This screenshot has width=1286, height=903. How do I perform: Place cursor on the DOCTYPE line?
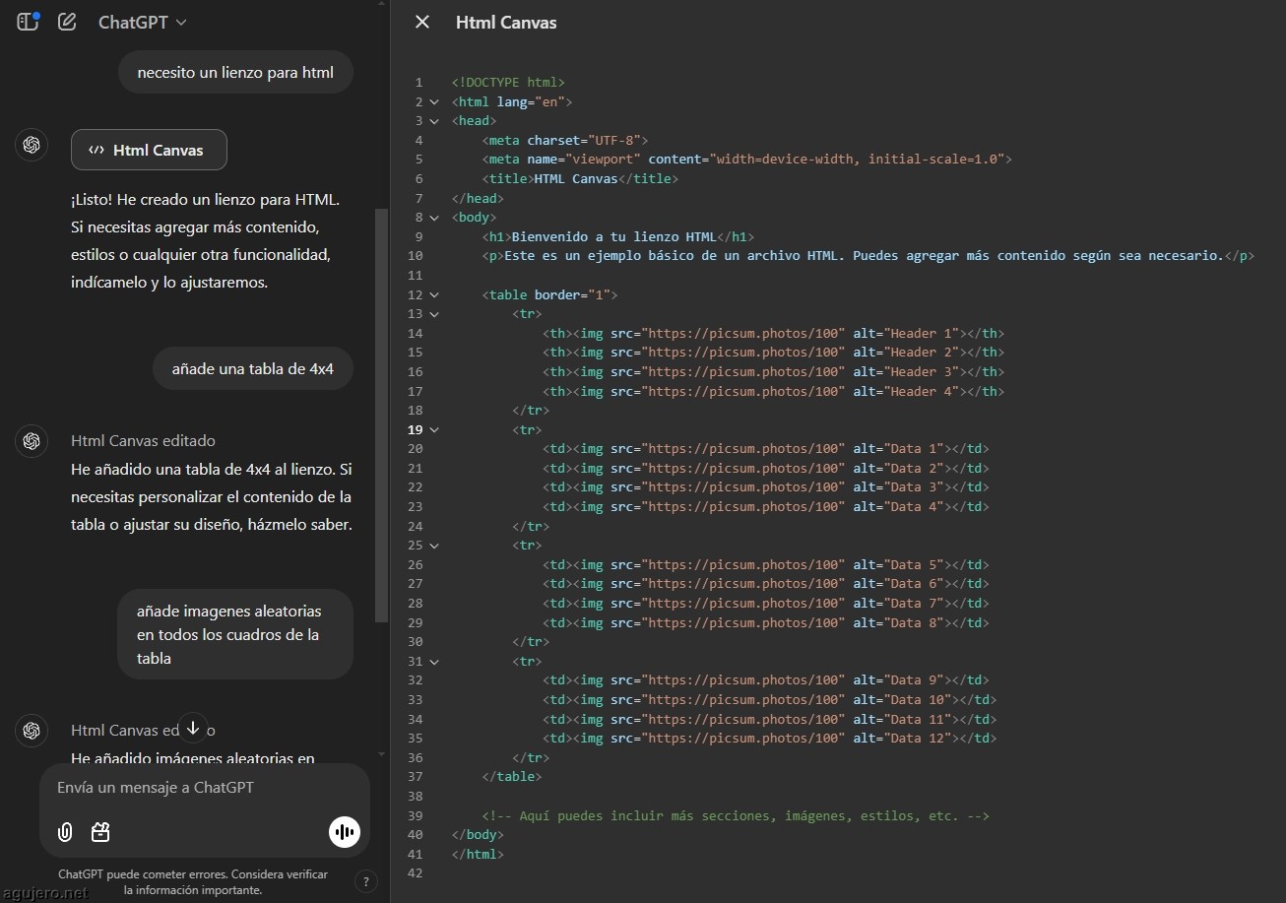point(508,83)
